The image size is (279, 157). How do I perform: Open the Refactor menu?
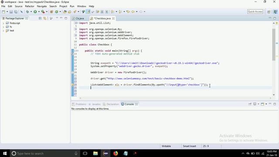pos(30,6)
